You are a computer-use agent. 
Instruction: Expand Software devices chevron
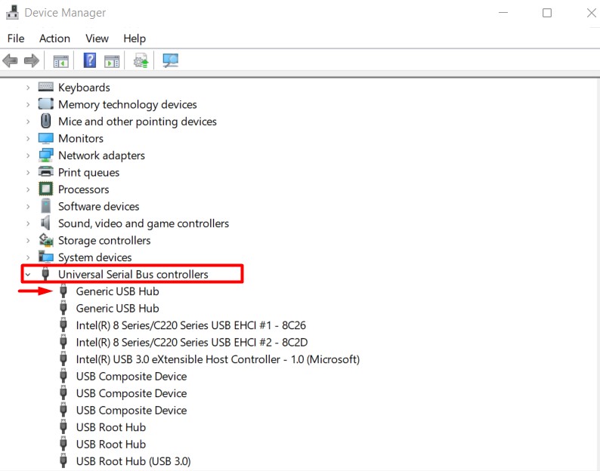pos(28,207)
